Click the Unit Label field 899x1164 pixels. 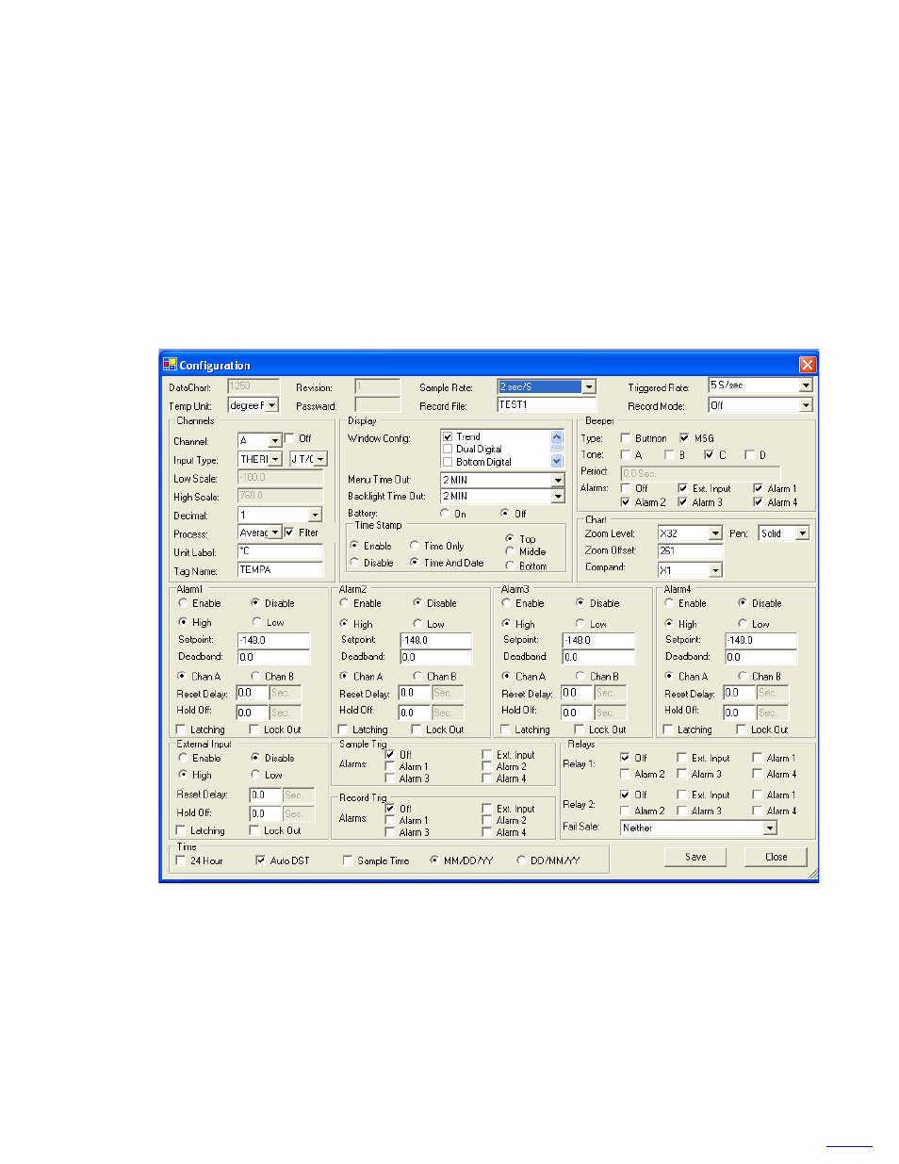point(280,551)
